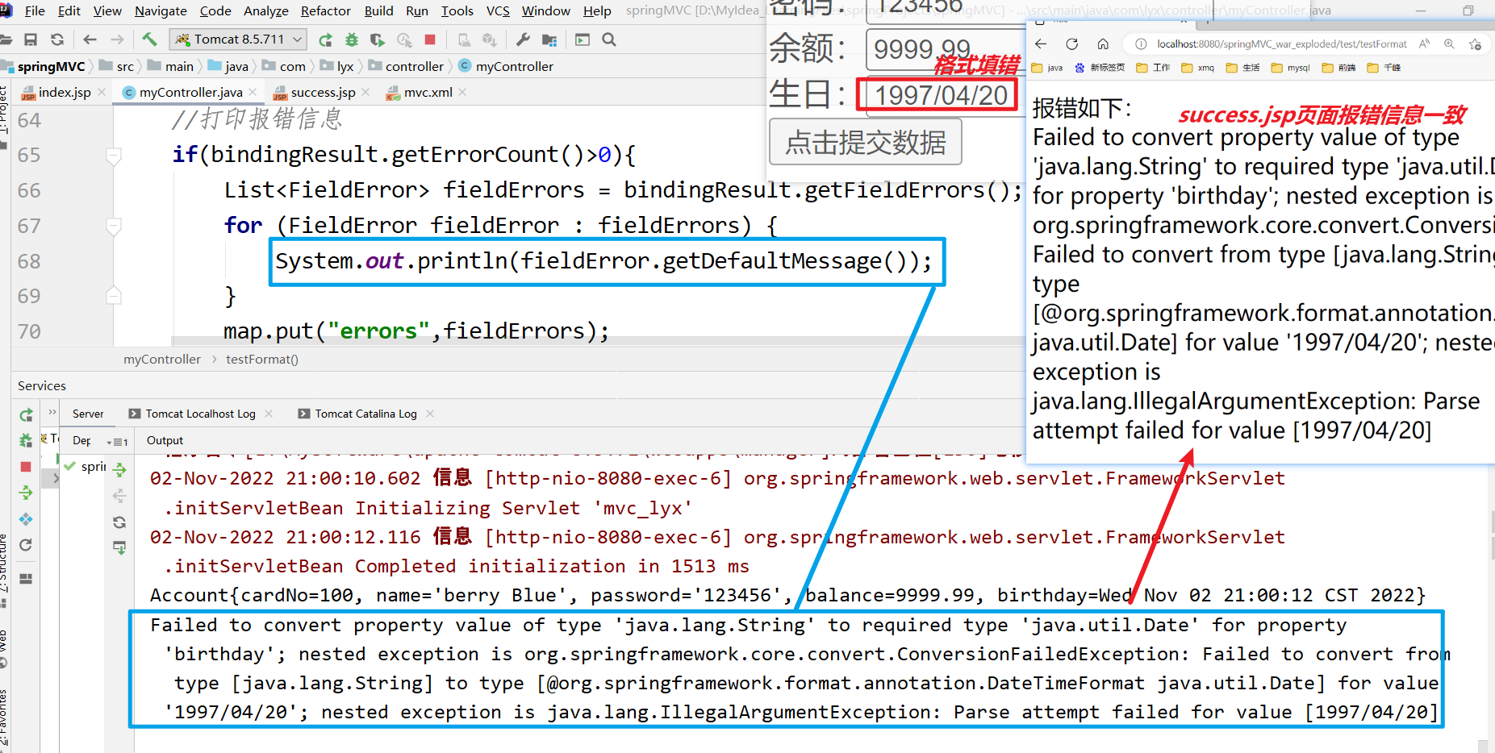1495x753 pixels.
Task: Switch to the success.jsp editor tab
Action: click(x=322, y=93)
